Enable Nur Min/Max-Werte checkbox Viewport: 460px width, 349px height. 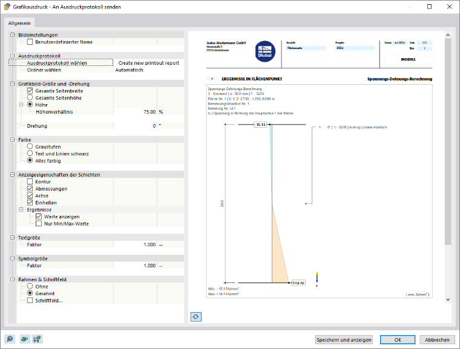coord(39,223)
